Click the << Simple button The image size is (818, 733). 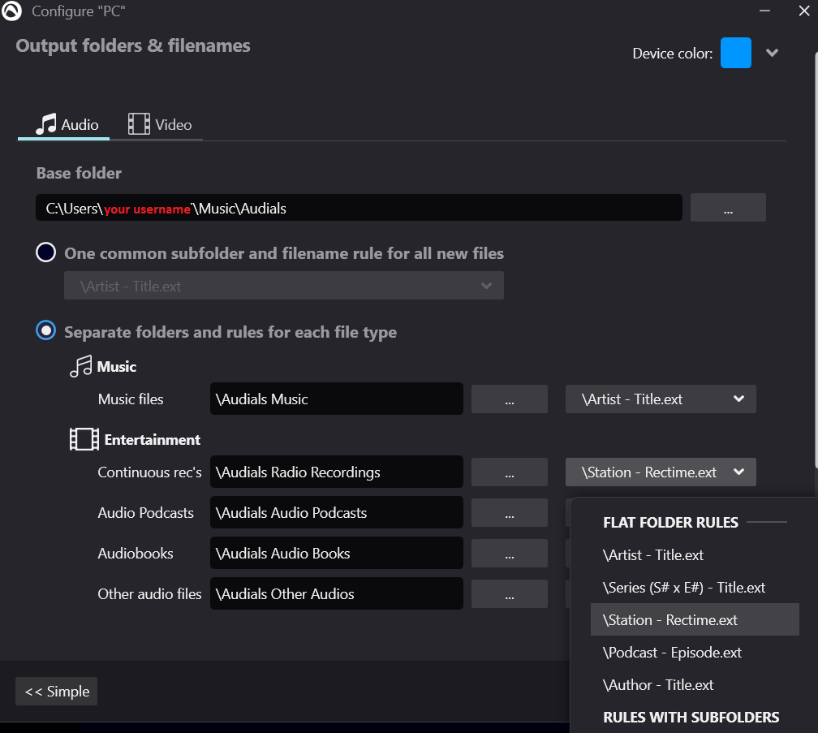(56, 692)
